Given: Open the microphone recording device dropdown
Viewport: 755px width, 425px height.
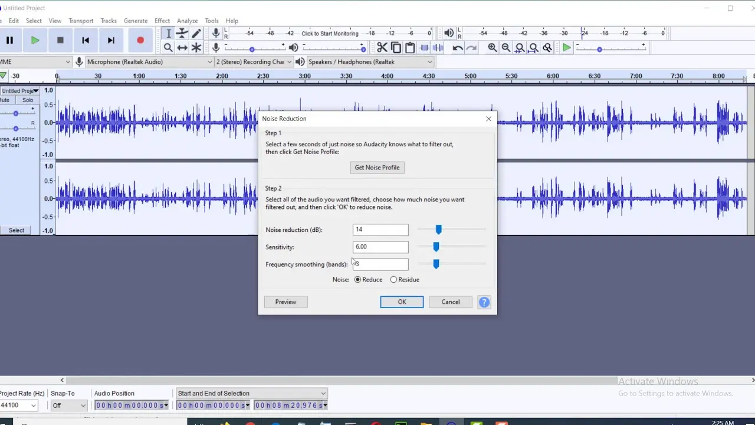Looking at the screenshot, I should [150, 62].
